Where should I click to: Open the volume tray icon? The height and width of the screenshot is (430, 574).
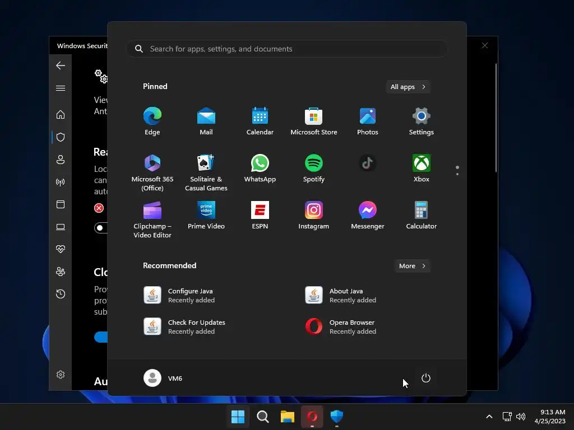(521, 417)
